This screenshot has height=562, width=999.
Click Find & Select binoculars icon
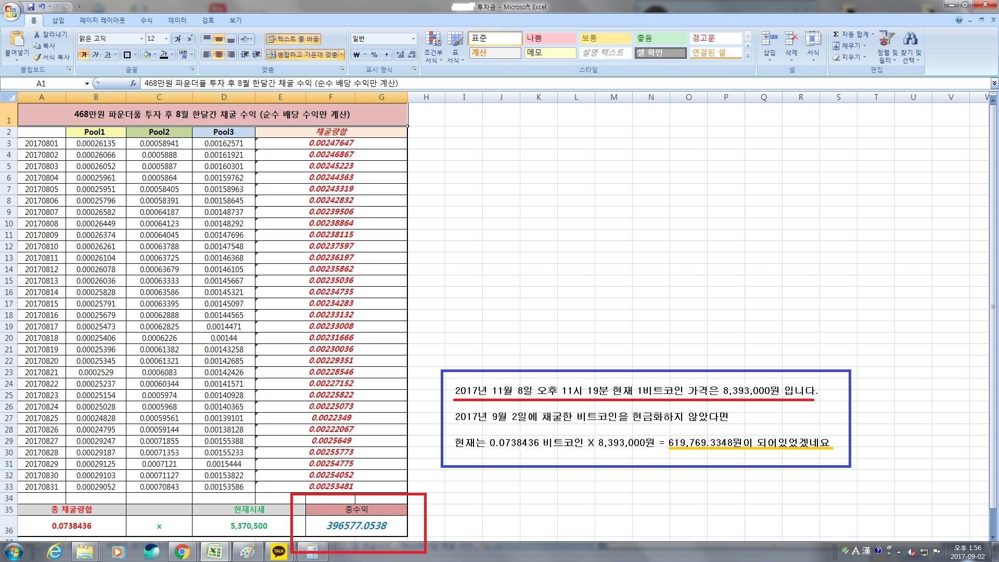(910, 39)
